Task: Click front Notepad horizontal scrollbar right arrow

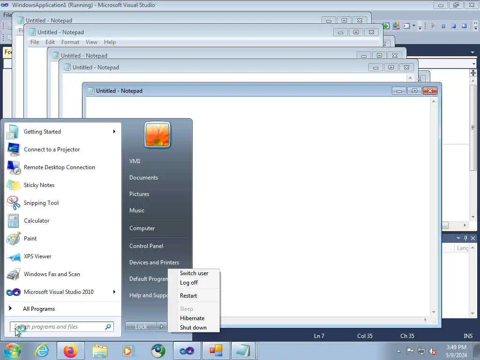Action: pyautogui.click(x=425, y=320)
